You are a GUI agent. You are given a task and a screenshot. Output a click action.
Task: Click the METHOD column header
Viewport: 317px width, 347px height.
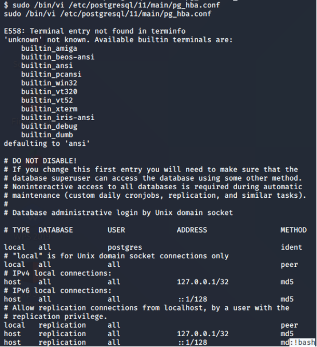[x=294, y=230]
